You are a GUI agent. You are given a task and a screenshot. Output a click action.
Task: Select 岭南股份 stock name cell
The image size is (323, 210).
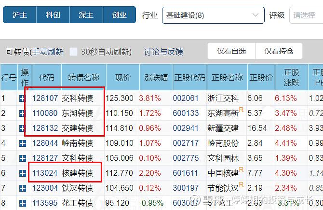223,143
